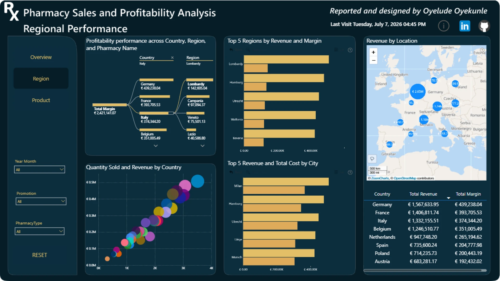Image resolution: width=500 pixels, height=281 pixels.
Task: Zoom in on the revenue map
Action: [x=373, y=52]
